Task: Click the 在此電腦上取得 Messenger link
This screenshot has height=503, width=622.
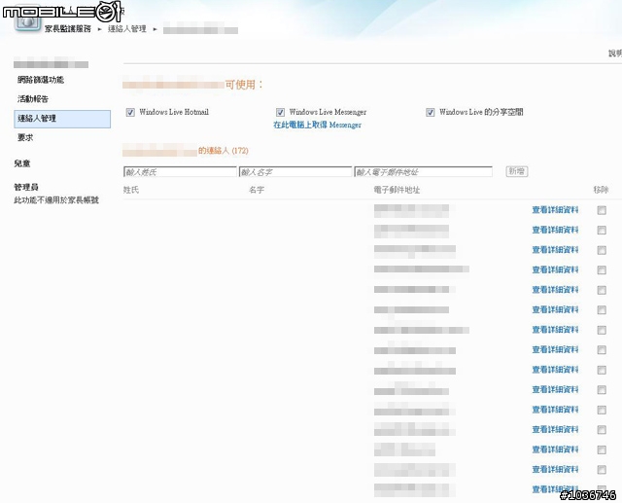Action: click(x=318, y=125)
